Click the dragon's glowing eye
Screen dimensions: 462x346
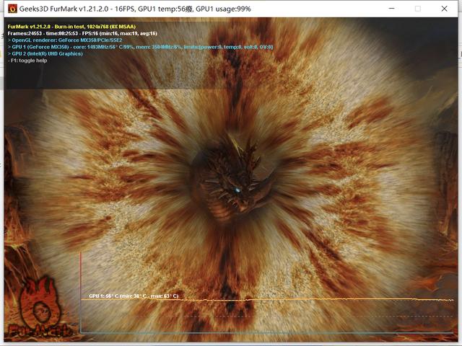coord(237,190)
